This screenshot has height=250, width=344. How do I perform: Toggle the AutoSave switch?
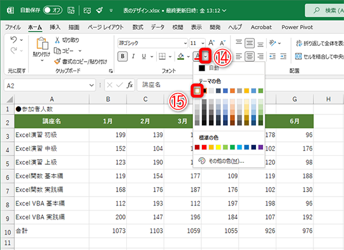click(x=53, y=10)
